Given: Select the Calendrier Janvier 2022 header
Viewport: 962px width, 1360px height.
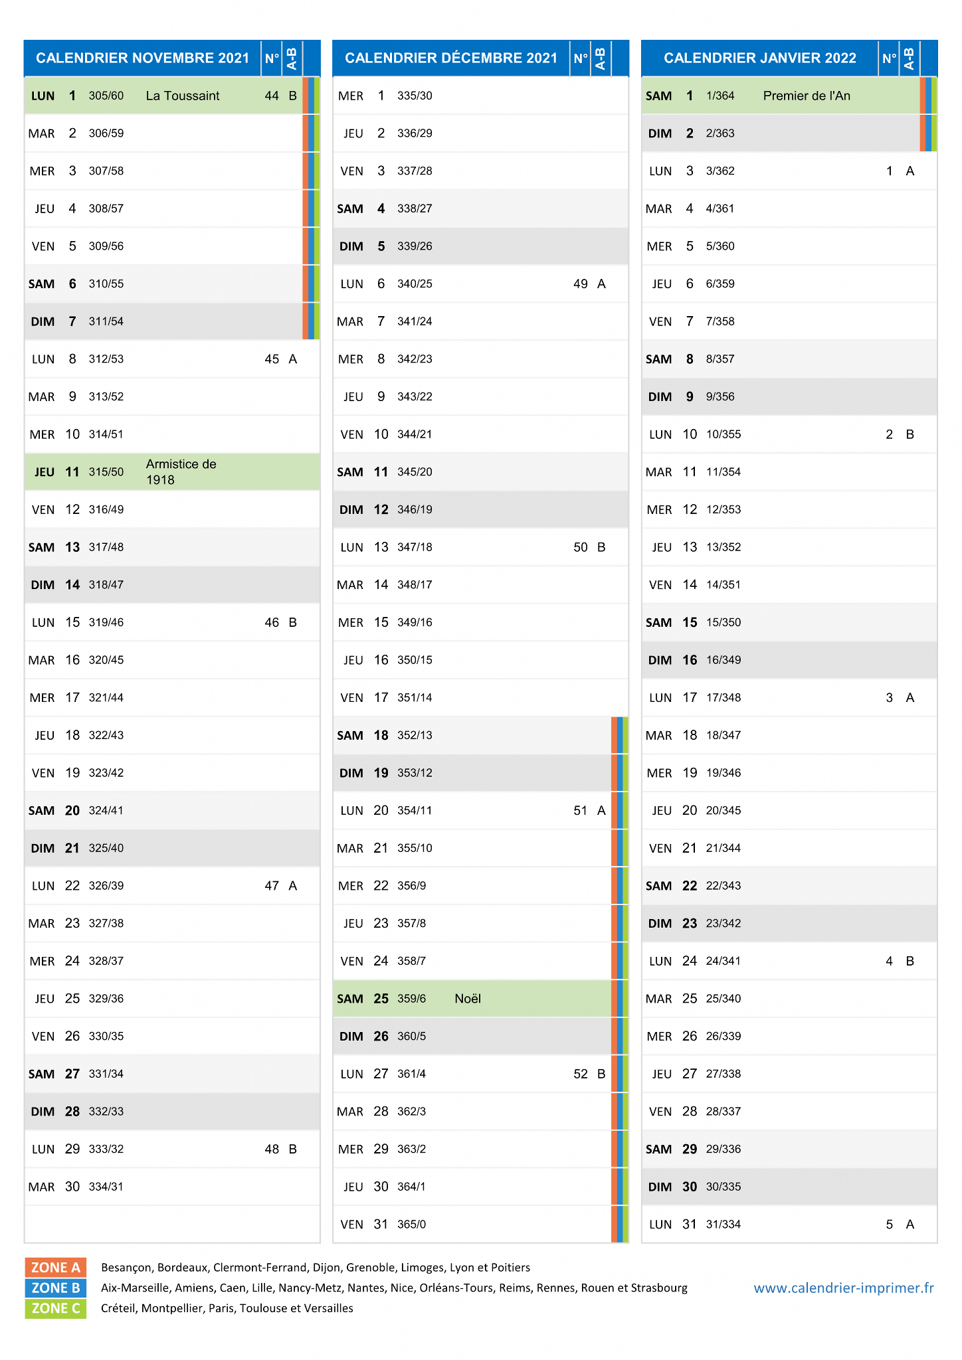Looking at the screenshot, I should coord(760,58).
